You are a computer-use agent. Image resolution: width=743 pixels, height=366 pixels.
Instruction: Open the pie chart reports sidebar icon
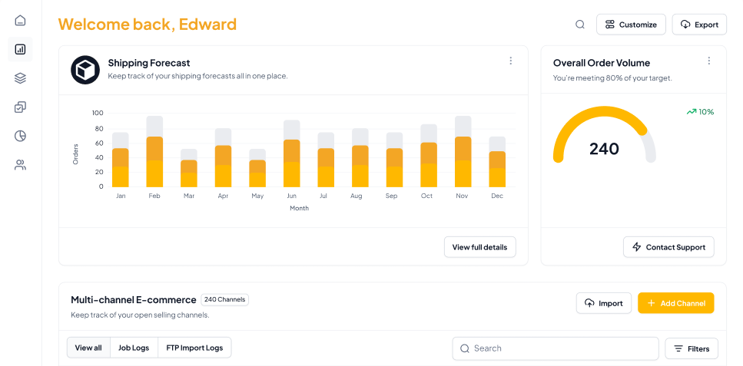(x=20, y=136)
